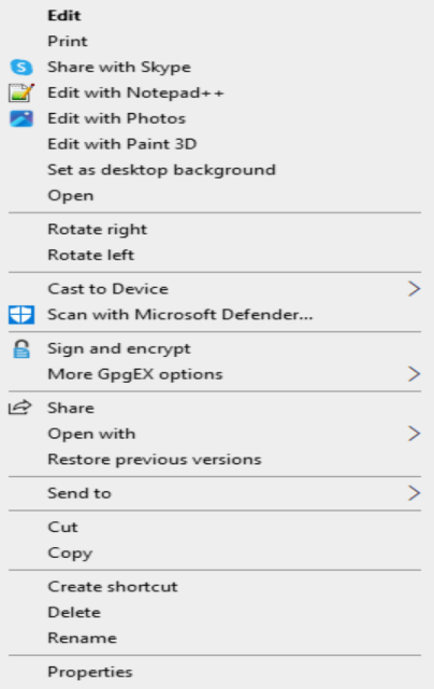Screen dimensions: 434x689
Task: Rotate the image left
Action: [x=90, y=255]
